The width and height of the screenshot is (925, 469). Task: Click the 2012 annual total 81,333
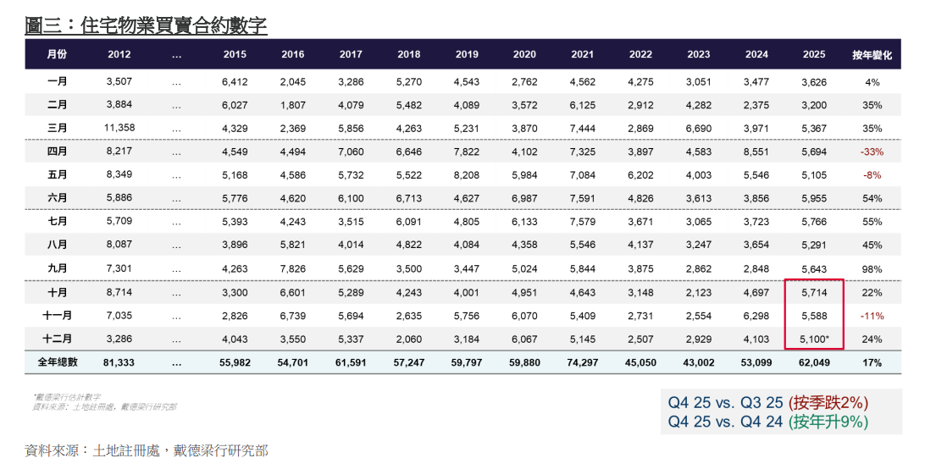119,362
